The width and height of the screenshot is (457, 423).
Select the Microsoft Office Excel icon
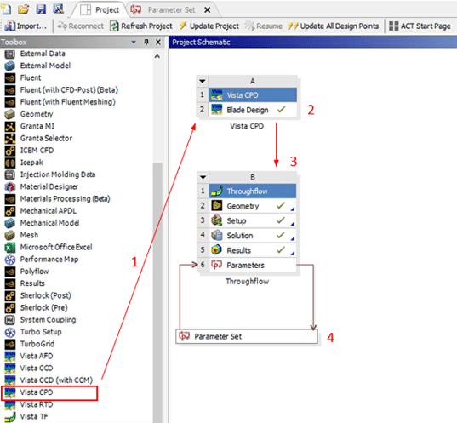coord(9,248)
